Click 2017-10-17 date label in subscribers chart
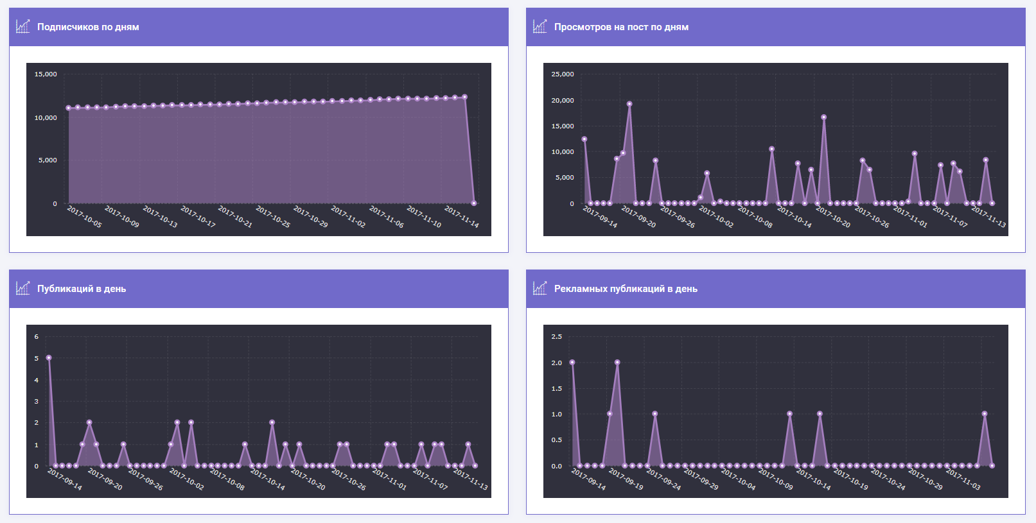This screenshot has width=1036, height=523. (x=198, y=217)
